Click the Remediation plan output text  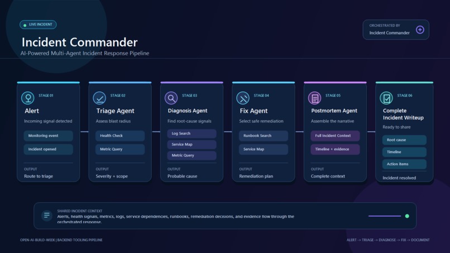click(x=256, y=176)
